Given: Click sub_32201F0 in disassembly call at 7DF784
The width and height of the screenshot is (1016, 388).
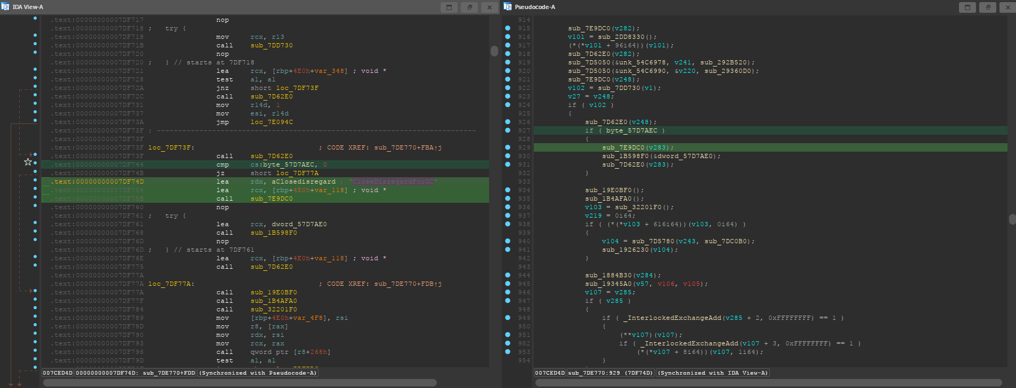Looking at the screenshot, I should (x=274, y=309).
